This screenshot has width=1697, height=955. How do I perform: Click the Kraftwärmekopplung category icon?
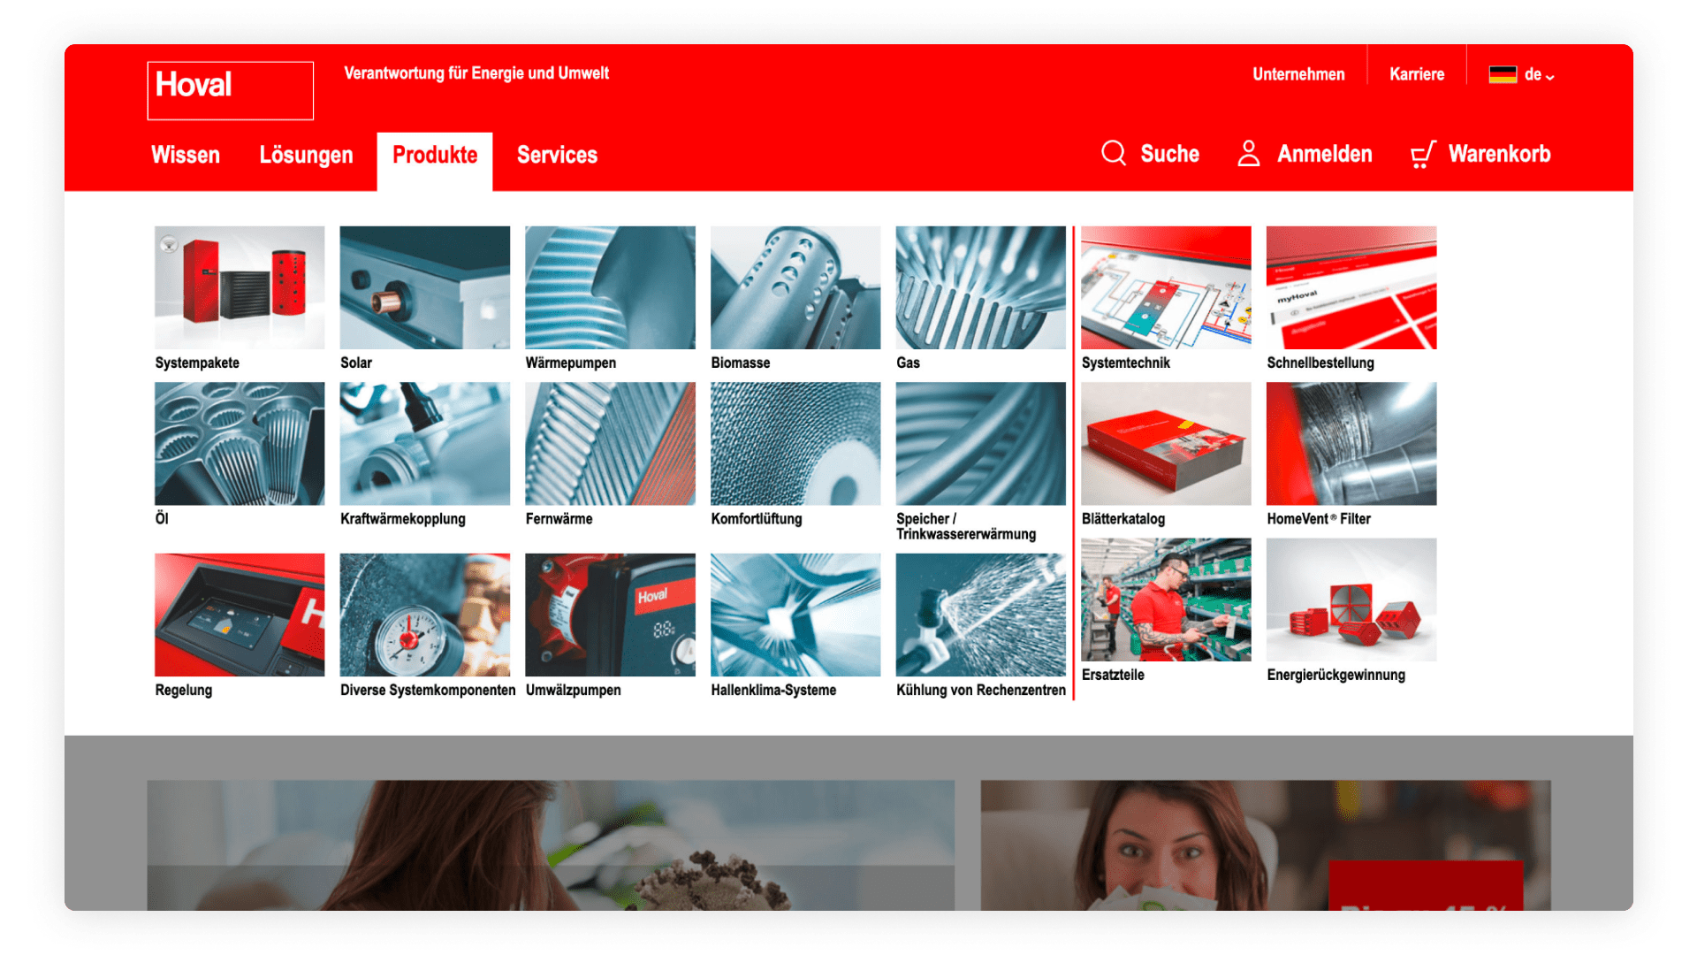tap(424, 447)
